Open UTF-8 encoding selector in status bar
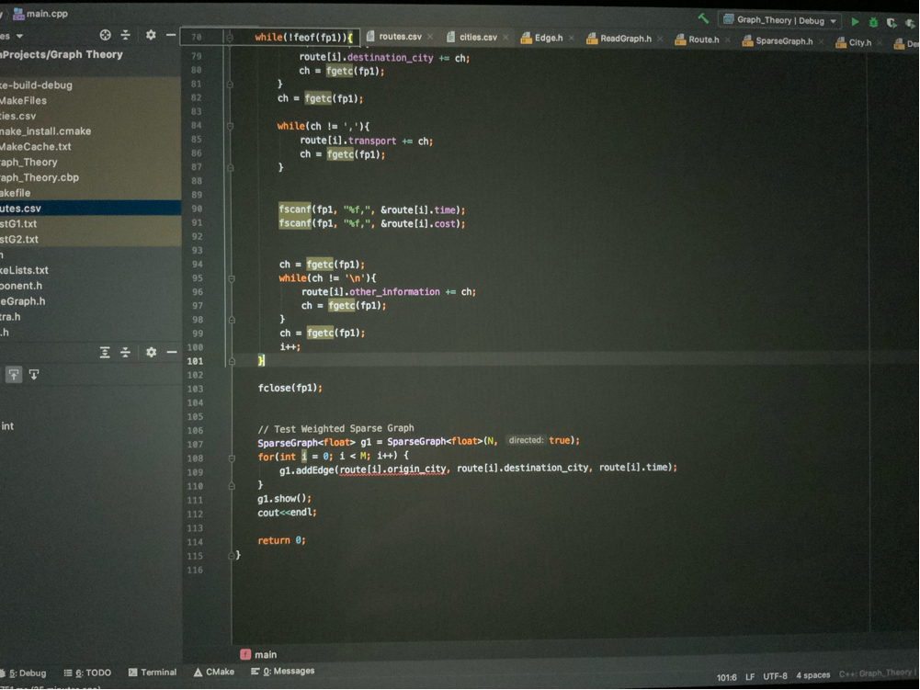Viewport: 920px width, 690px height. (775, 676)
